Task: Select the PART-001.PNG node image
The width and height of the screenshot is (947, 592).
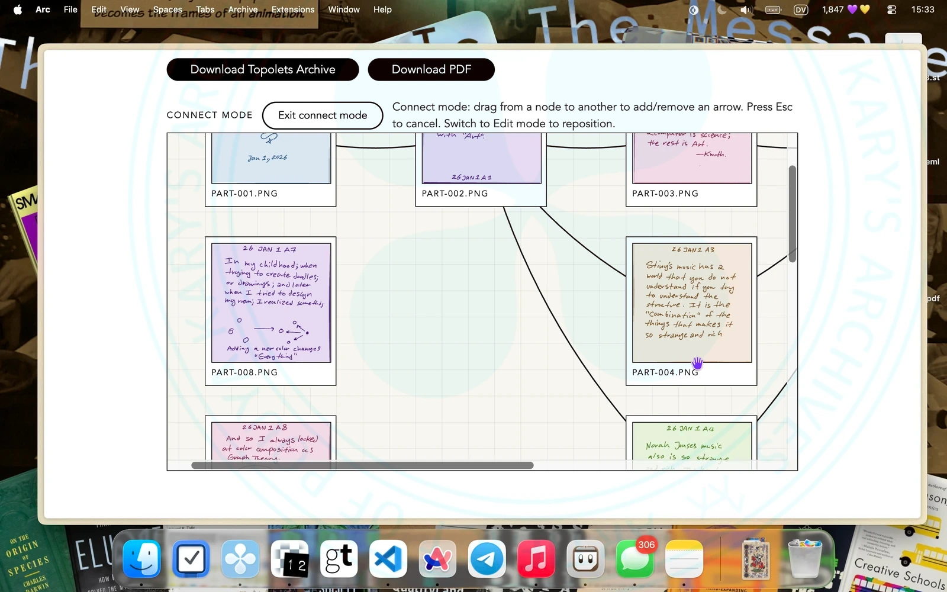Action: pyautogui.click(x=271, y=158)
